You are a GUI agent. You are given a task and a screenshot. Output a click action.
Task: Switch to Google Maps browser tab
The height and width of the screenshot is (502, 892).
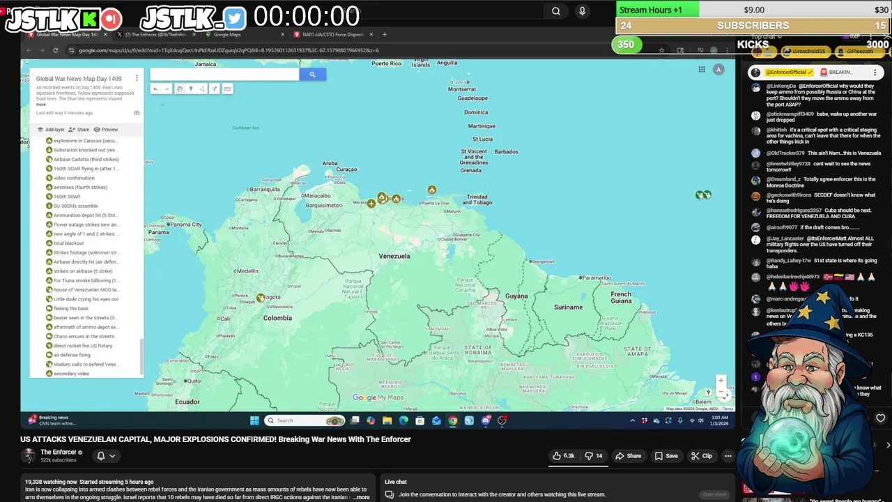pos(244,34)
